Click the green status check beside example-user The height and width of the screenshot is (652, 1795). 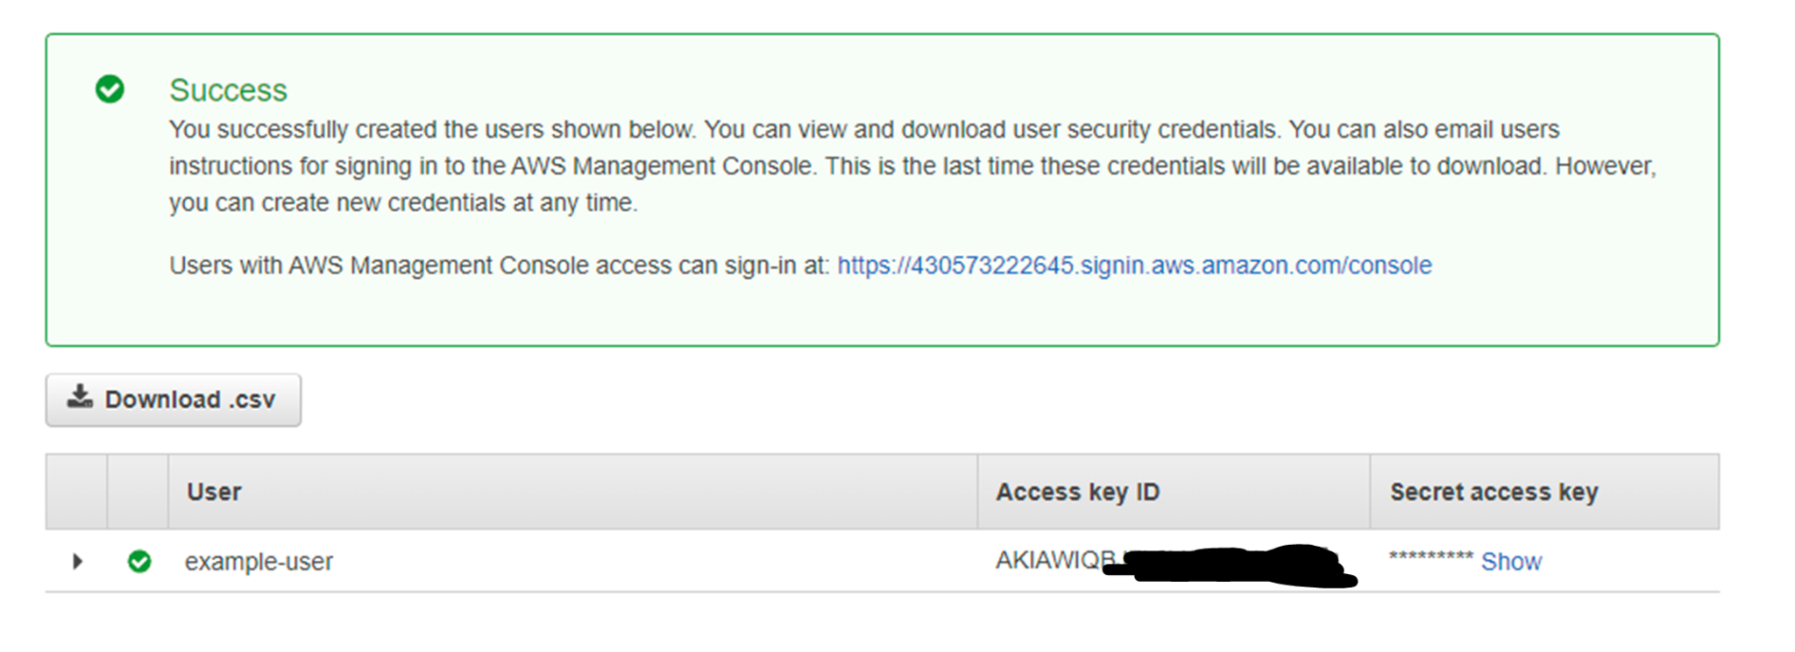139,561
